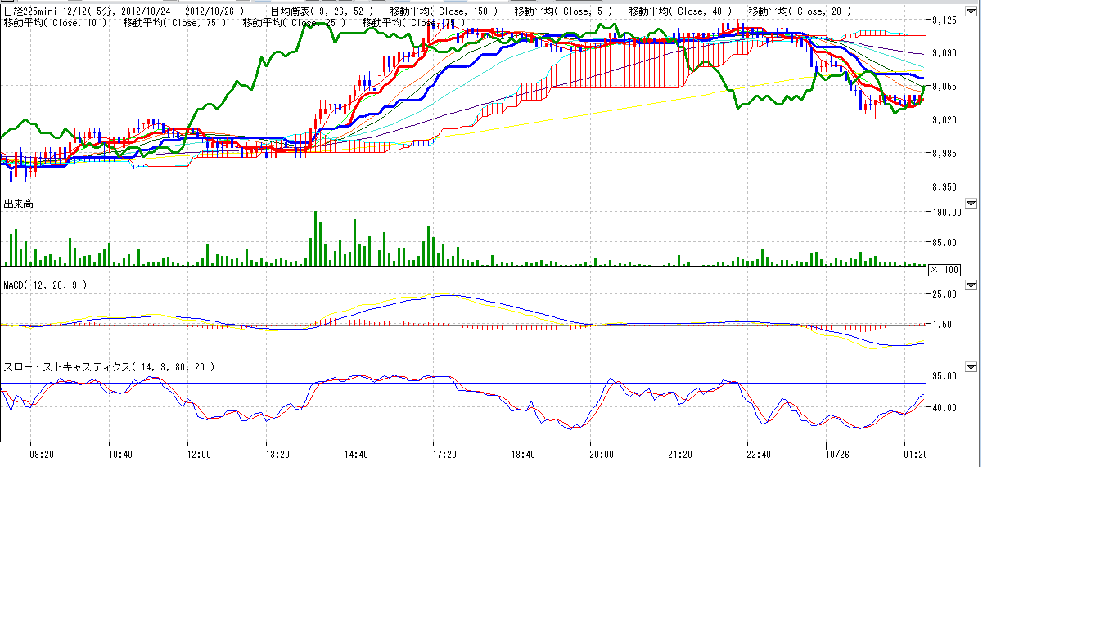This screenshot has height=628, width=1118.
Task: Select the スロー・ストキャスティクス panel title
Action: tap(109, 367)
